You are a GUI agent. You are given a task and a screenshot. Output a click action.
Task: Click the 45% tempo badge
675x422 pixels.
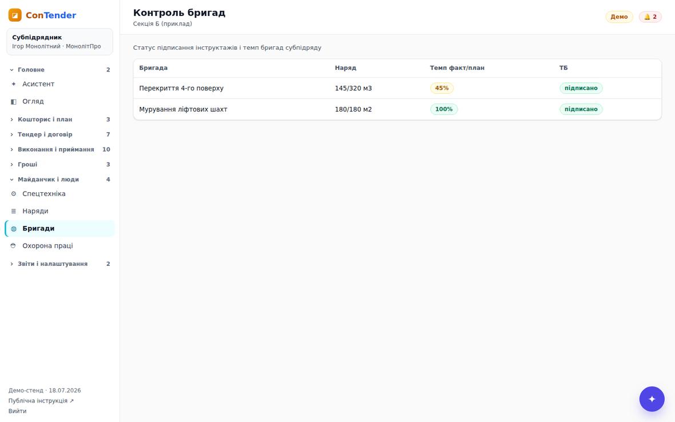point(442,88)
